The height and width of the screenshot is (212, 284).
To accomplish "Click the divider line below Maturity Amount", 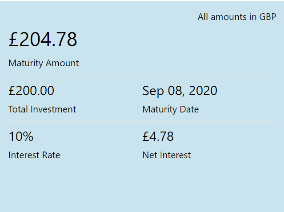I will (x=142, y=76).
